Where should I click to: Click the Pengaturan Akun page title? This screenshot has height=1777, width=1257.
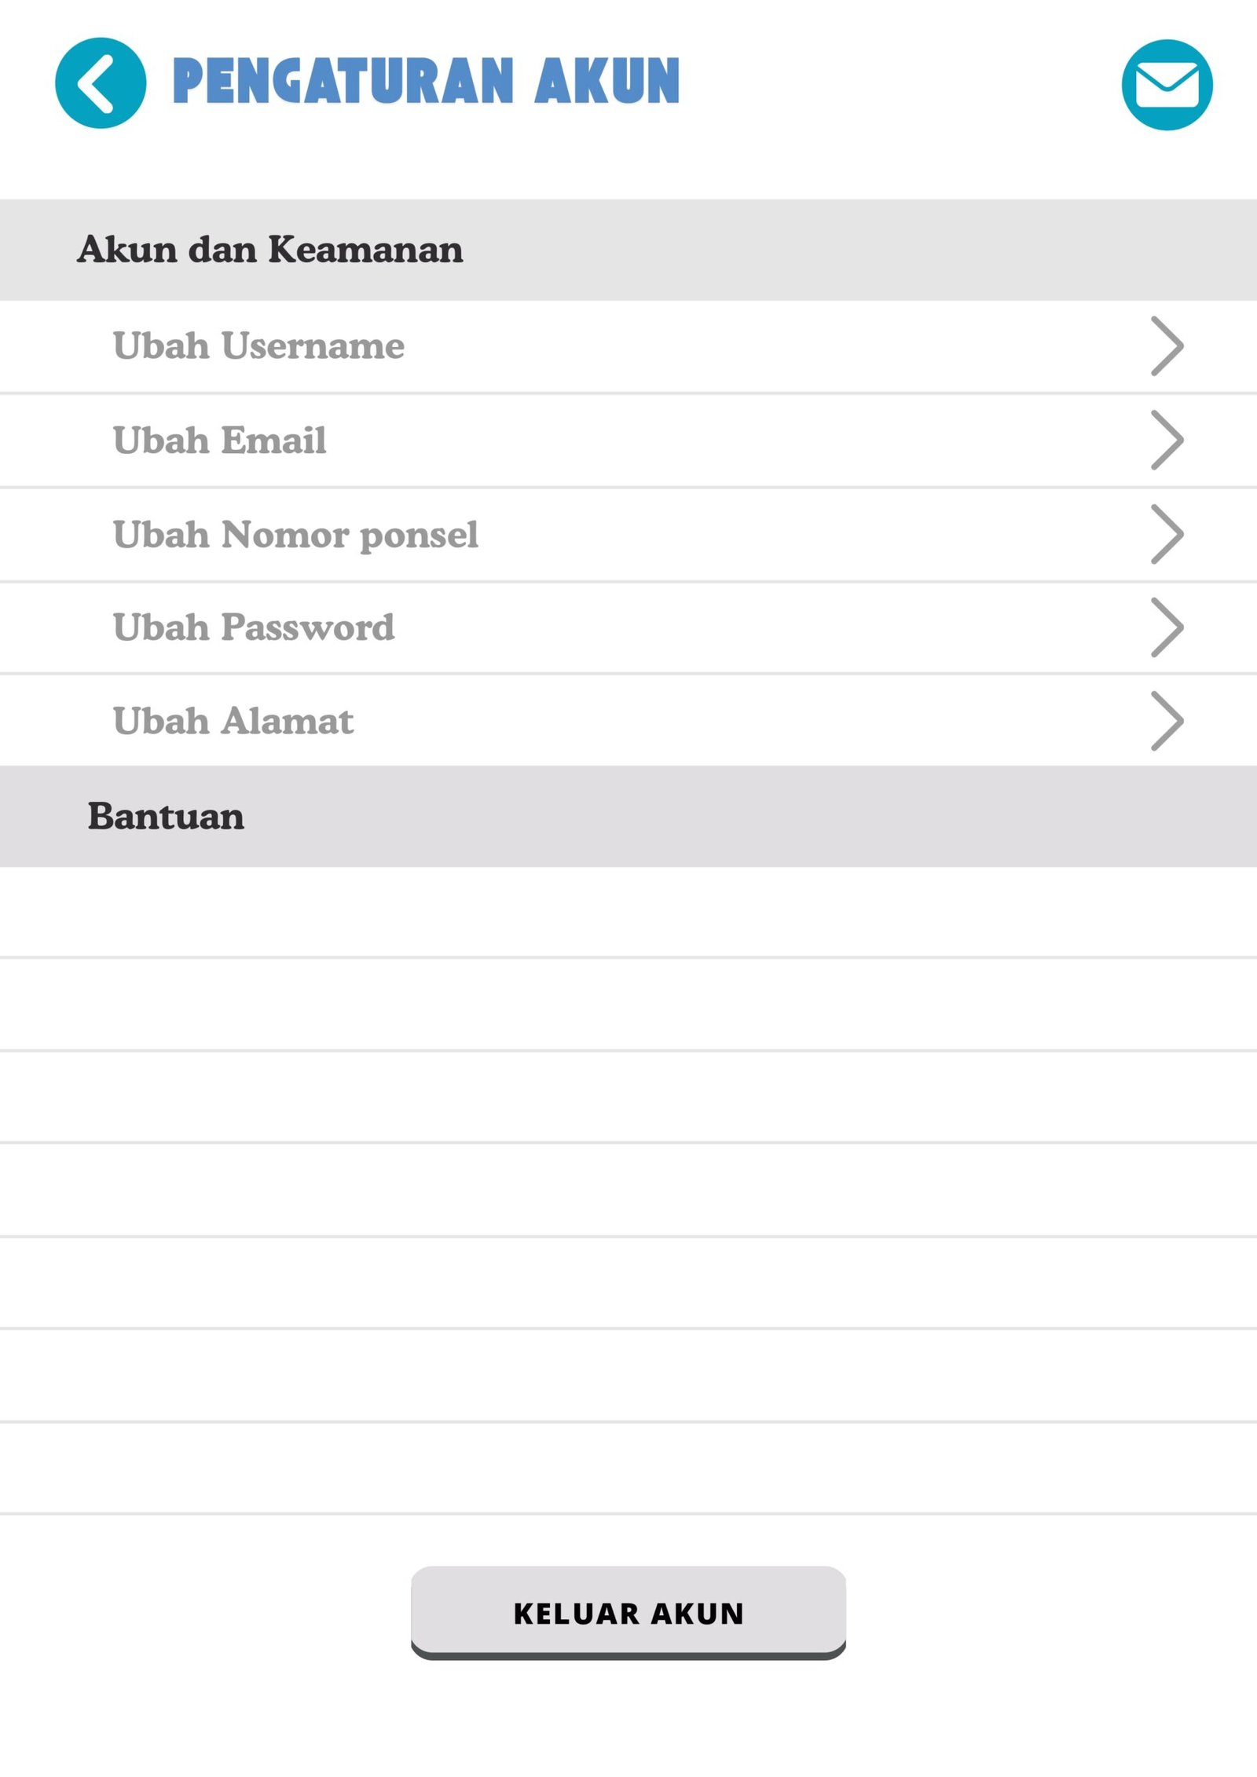click(x=426, y=81)
